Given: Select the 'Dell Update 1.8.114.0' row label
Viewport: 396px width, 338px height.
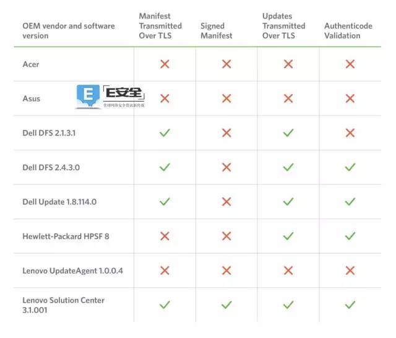Looking at the screenshot, I should point(59,202).
